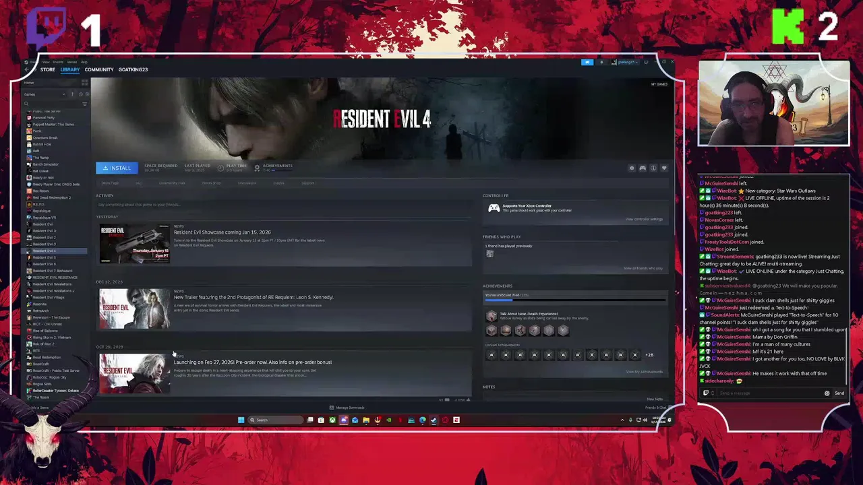This screenshot has width=863, height=485.
Task: Open the Resident Evil Showcase news thumbnail
Action: click(x=134, y=244)
